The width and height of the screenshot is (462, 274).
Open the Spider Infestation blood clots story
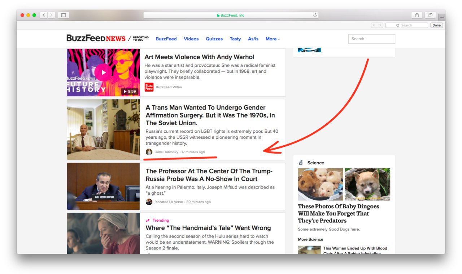tap(355, 250)
